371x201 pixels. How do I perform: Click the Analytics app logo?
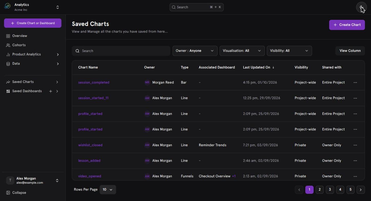[7, 6]
